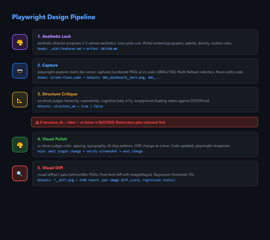Screen dimensions: 270x240
Task: Click the 'Reads: .wiki/features.md' code line
Action: click(77, 49)
